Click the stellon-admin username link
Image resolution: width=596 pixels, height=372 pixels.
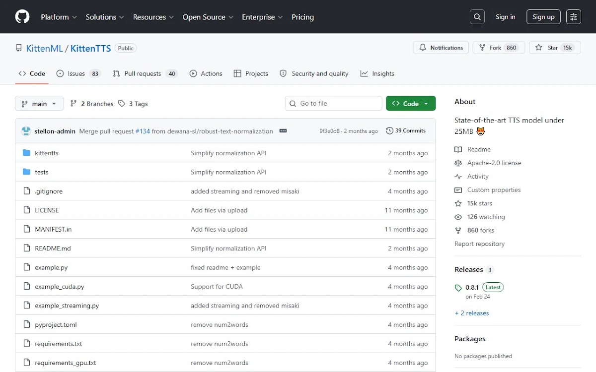(x=55, y=131)
